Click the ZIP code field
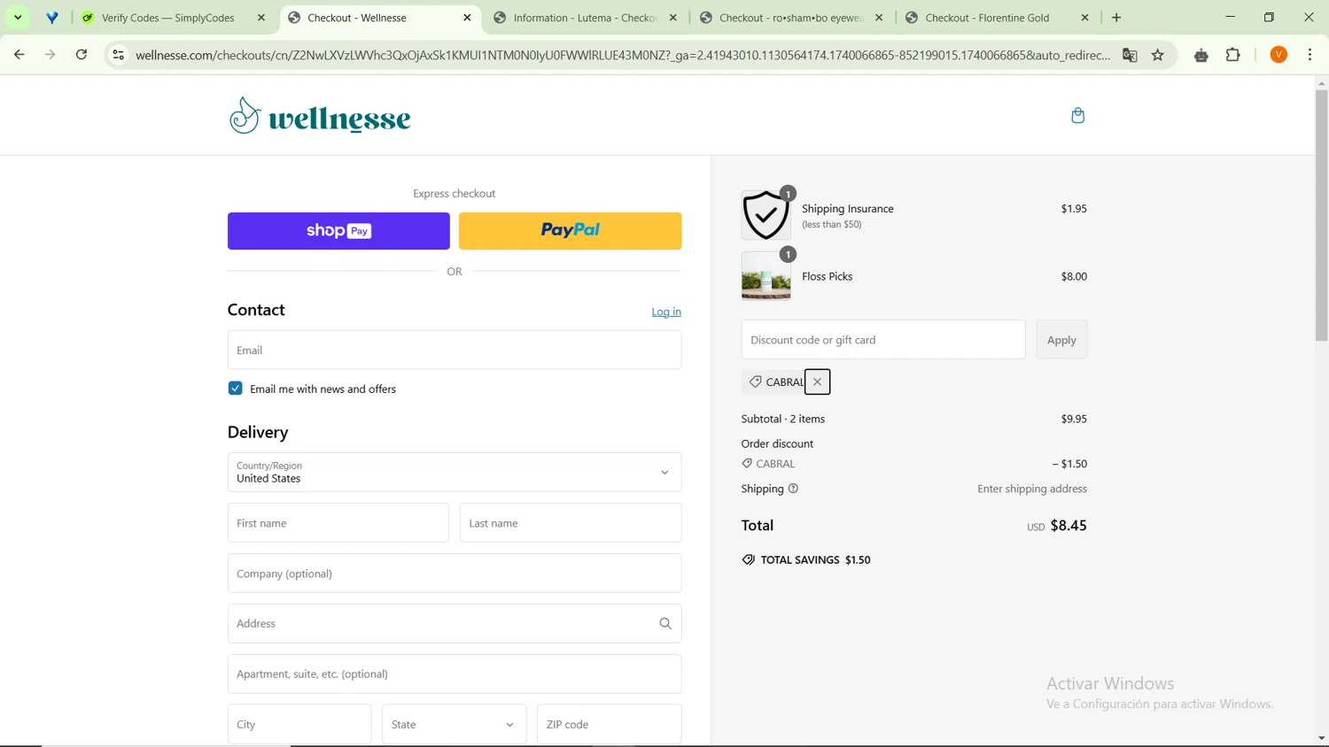This screenshot has width=1329, height=747. click(610, 724)
